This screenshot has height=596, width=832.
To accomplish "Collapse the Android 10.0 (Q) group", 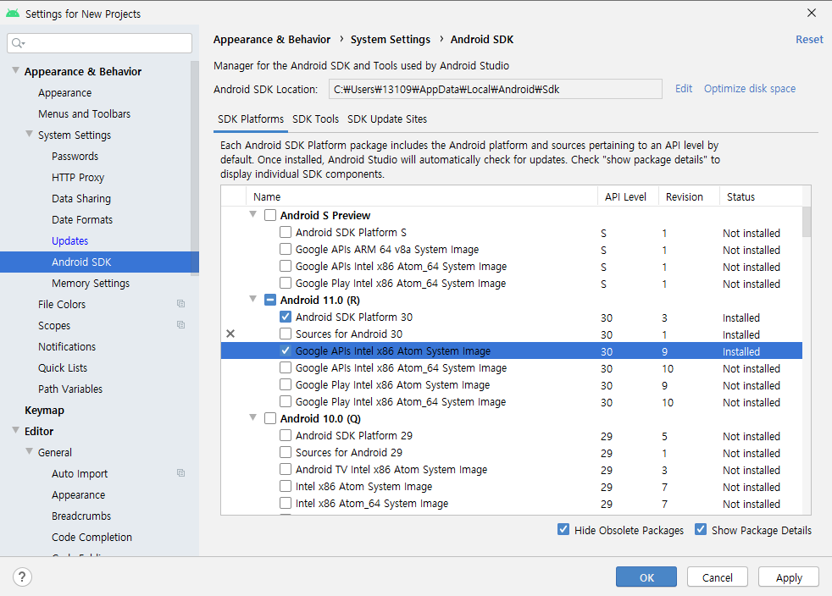I will click(253, 418).
